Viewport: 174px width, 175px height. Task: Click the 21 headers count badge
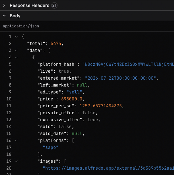tap(54, 5)
